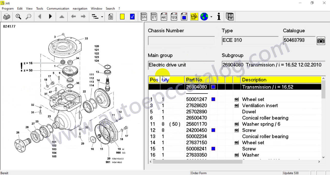Select the yellow color swatch on the toolbar

point(122,16)
